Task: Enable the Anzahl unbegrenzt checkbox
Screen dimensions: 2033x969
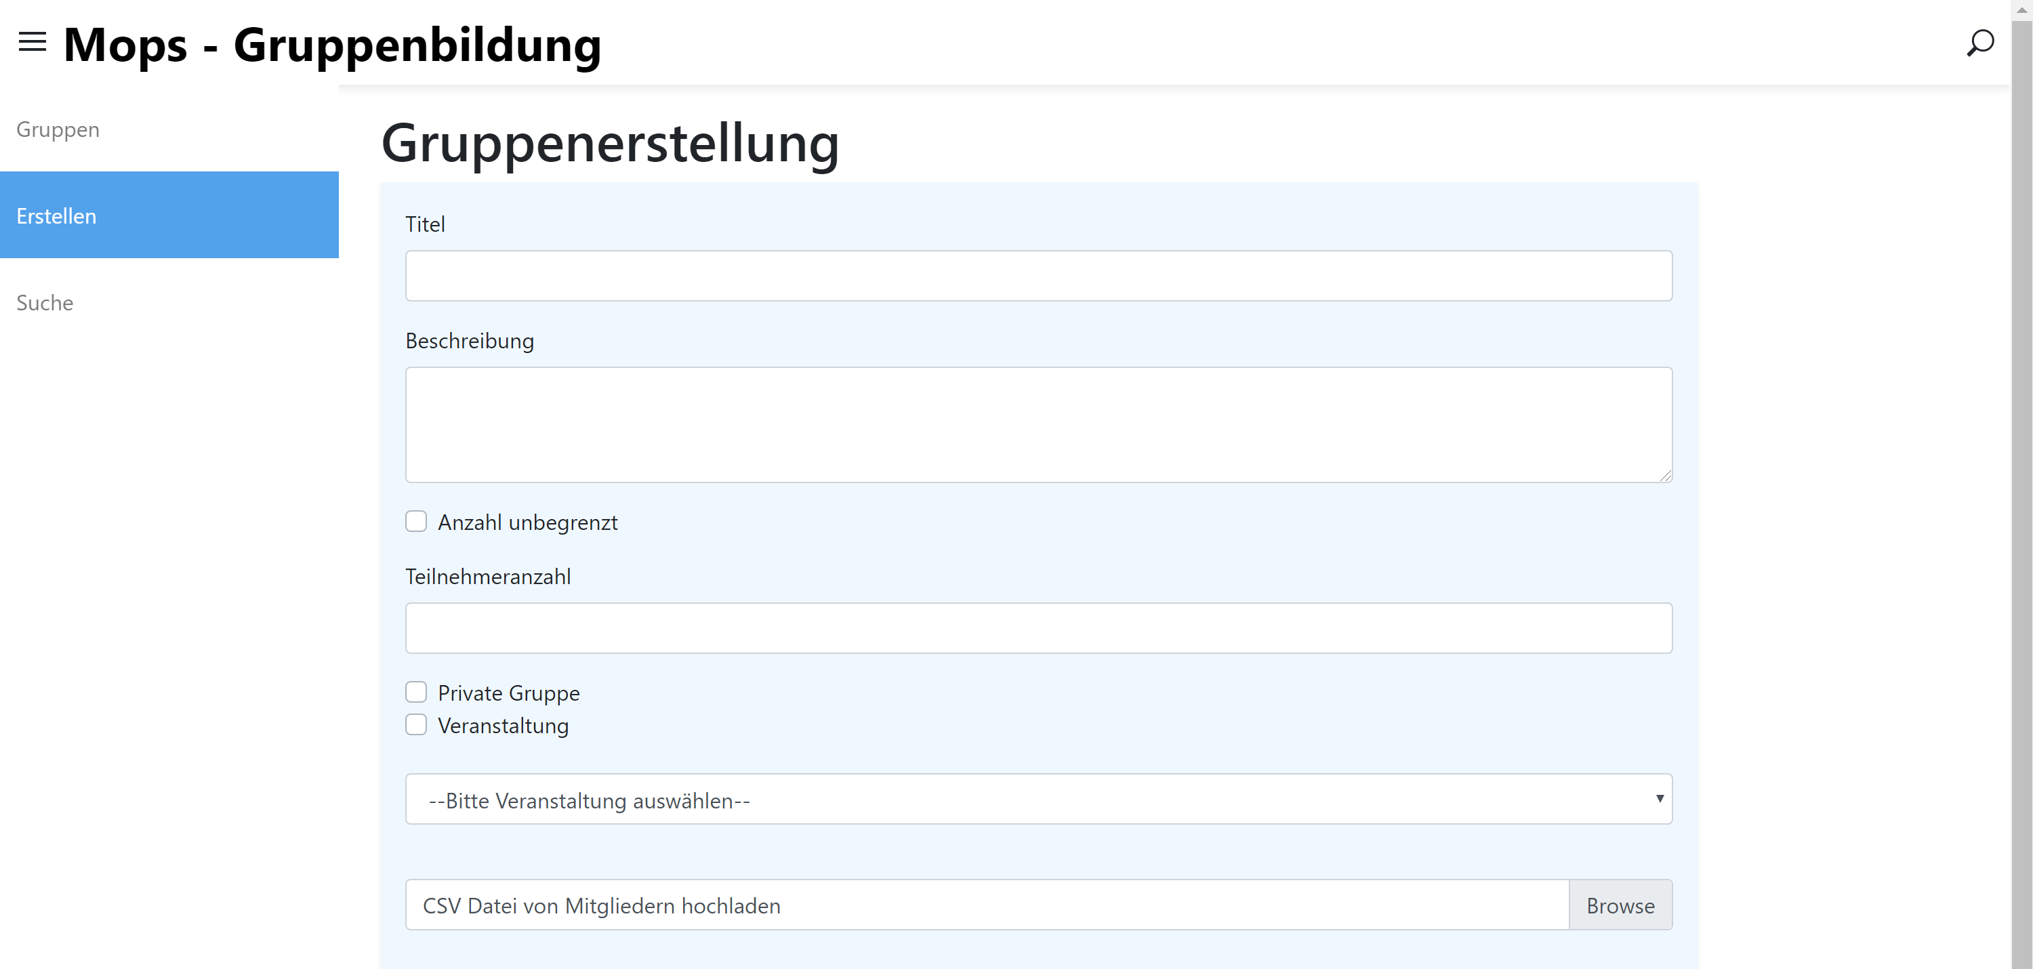Action: [416, 522]
